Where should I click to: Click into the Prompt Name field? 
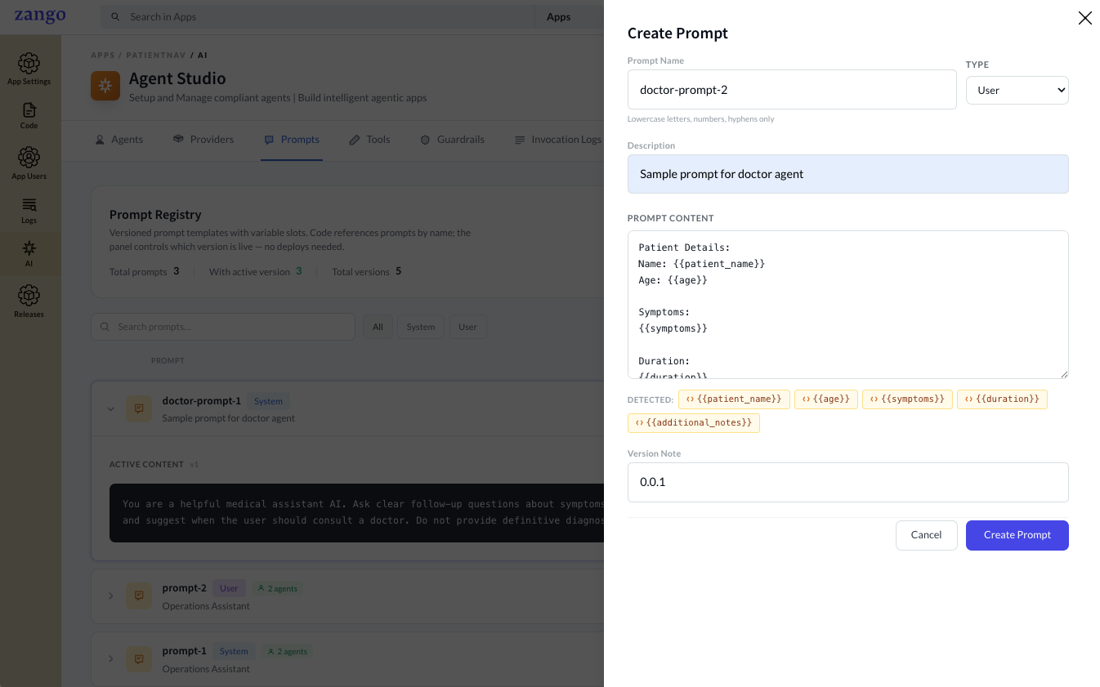[x=792, y=90]
